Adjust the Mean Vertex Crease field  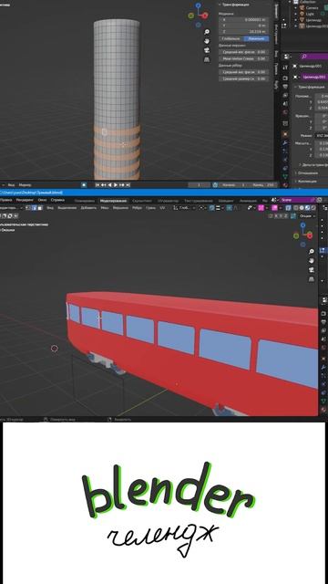[x=244, y=58]
